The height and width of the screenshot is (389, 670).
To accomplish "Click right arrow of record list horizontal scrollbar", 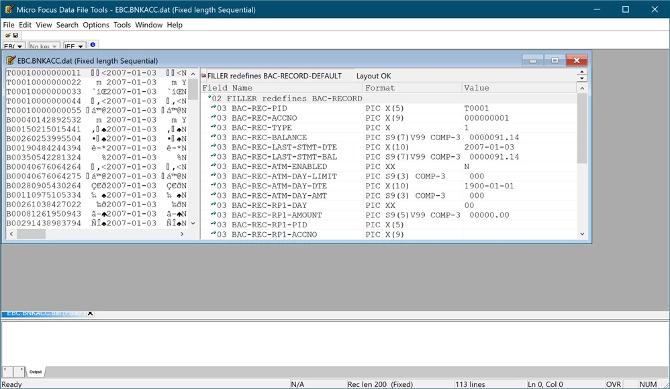I will (x=182, y=233).
